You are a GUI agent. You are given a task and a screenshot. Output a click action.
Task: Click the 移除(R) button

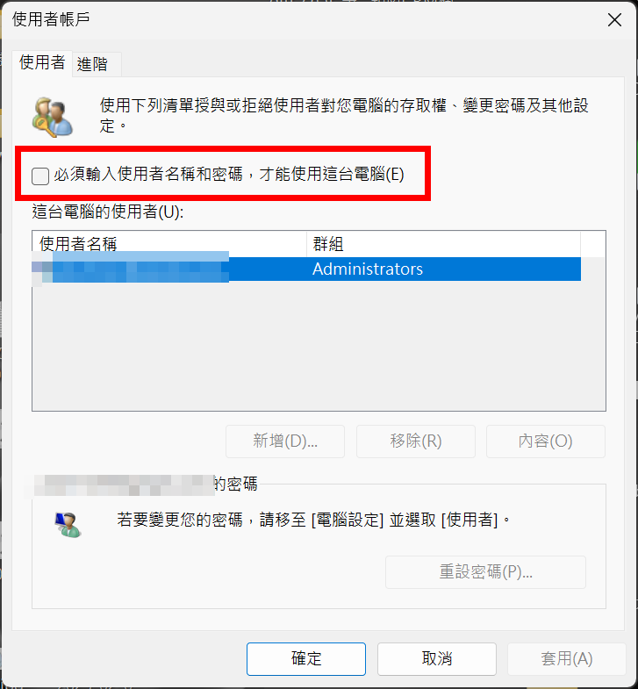416,441
